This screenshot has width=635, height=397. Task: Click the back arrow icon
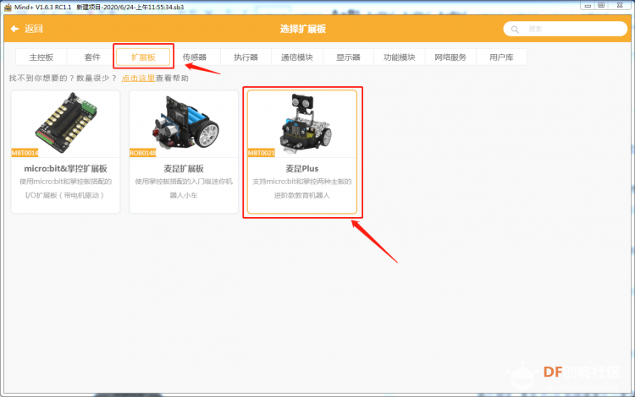point(15,29)
